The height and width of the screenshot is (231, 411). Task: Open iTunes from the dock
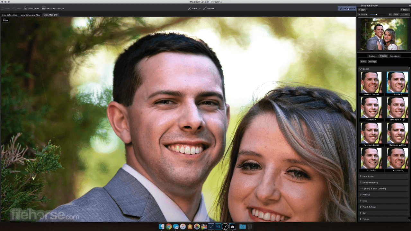point(183,227)
